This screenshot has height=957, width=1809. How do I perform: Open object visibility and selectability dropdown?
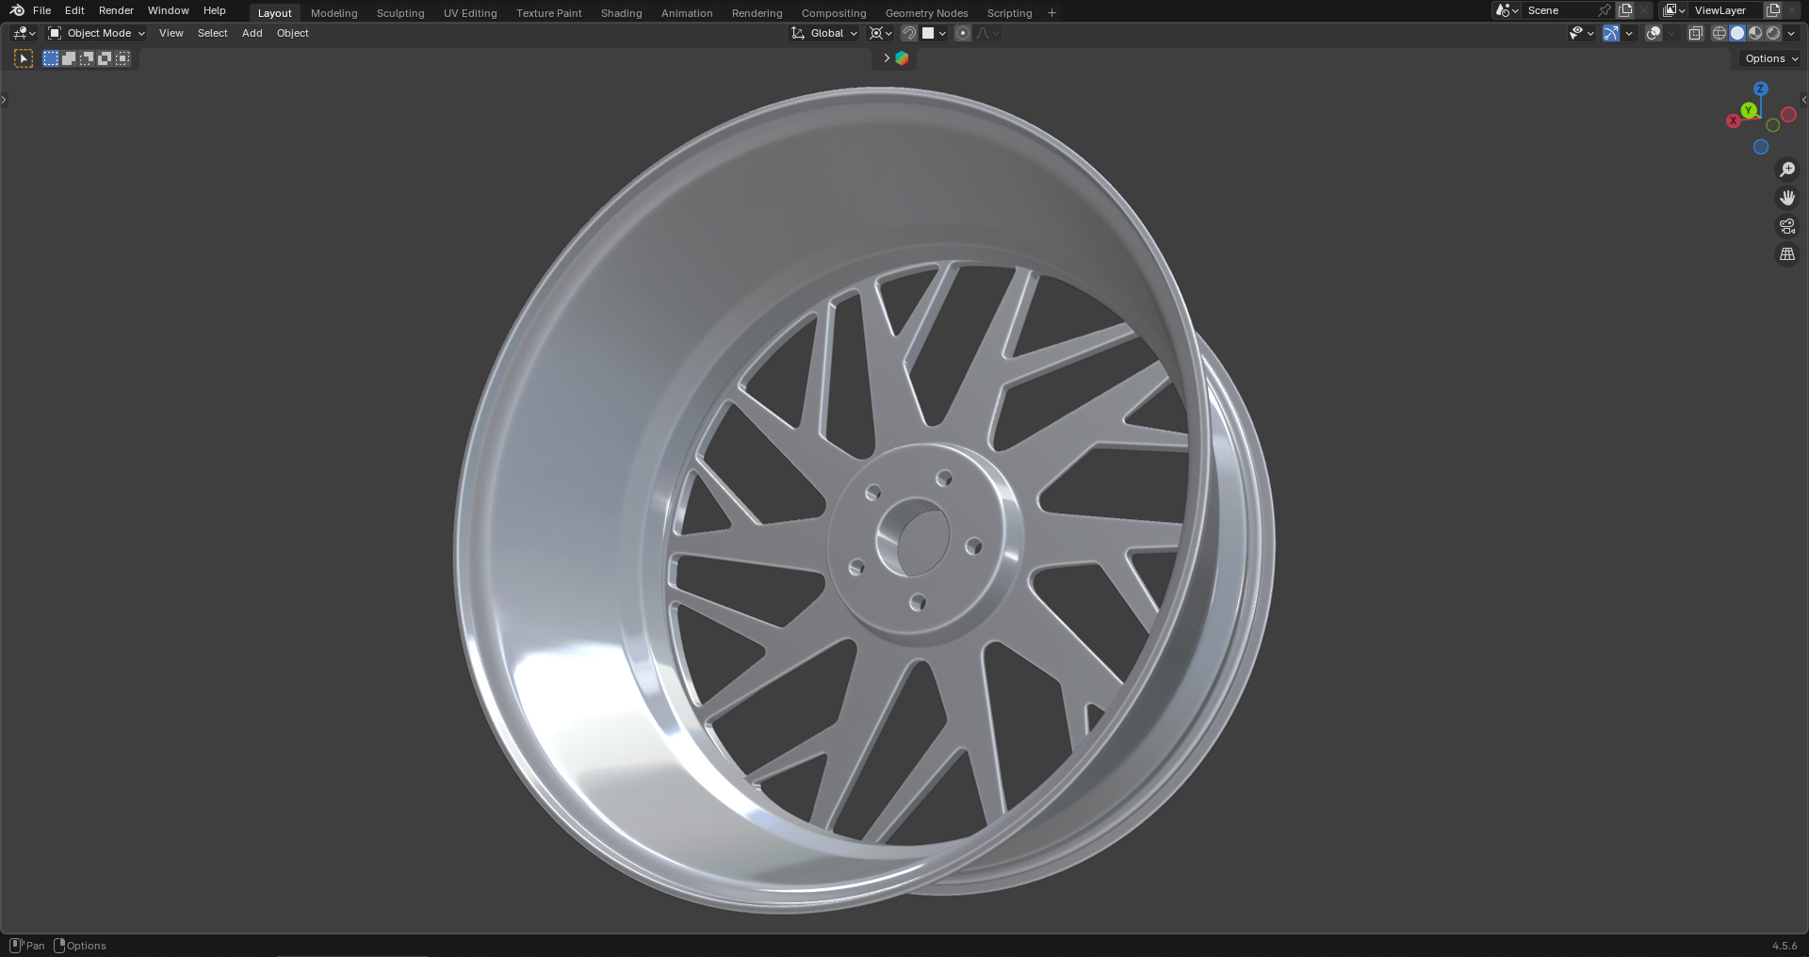pyautogui.click(x=1581, y=33)
